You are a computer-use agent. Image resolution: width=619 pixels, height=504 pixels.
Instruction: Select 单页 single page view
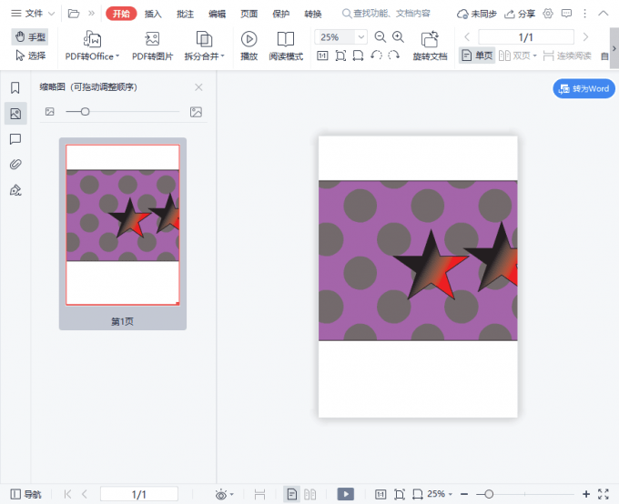pyautogui.click(x=477, y=55)
